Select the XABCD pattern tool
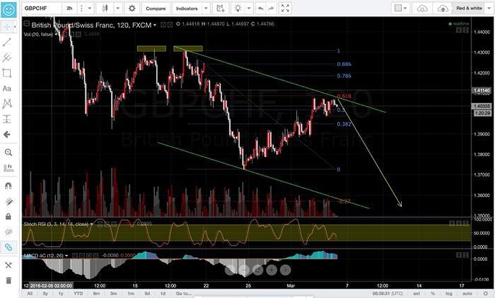 [x=7, y=104]
